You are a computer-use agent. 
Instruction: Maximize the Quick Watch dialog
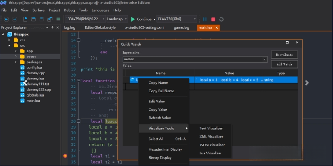(x=287, y=42)
